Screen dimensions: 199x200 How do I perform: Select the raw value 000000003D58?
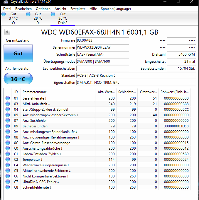pos(176,126)
